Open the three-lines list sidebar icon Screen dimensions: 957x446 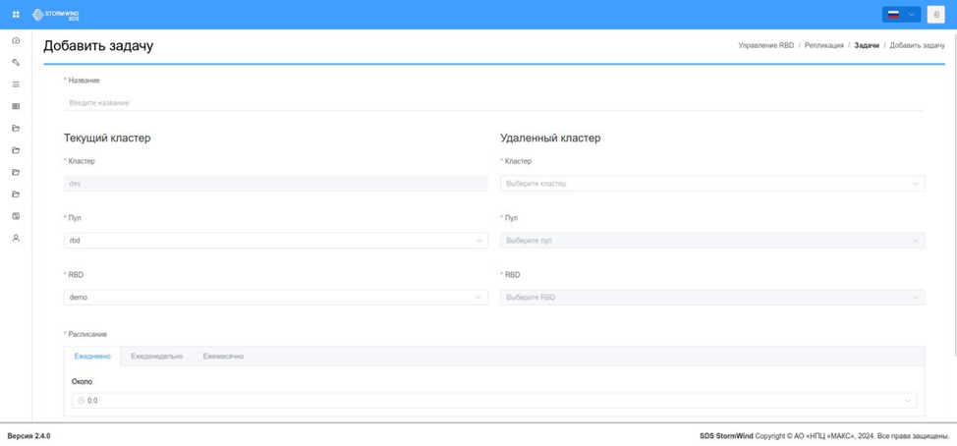click(x=16, y=84)
